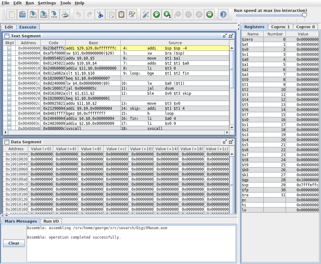Toggle breakpoint on the jal dsum row
This screenshot has width=321, height=264.
(x=9, y=88)
